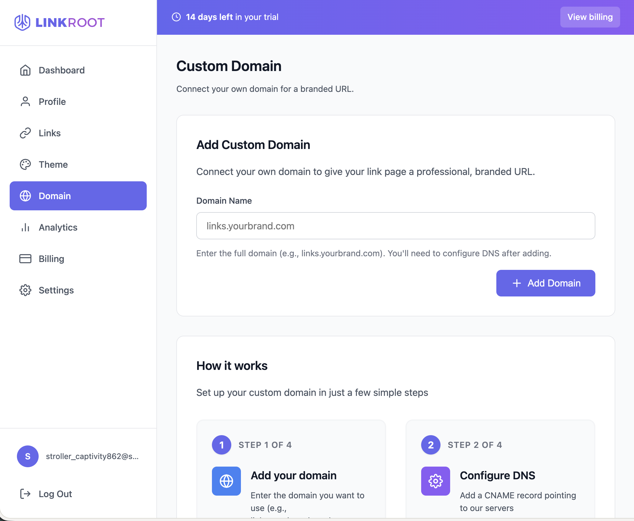Screen dimensions: 634x521
Task: Click the stroller_captivity862 account email
Action: coord(92,456)
